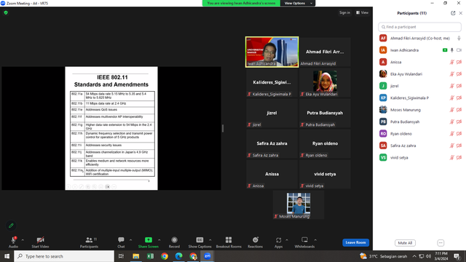Expand audio options caret next to Audio
This screenshot has width=466, height=262.
23,240
